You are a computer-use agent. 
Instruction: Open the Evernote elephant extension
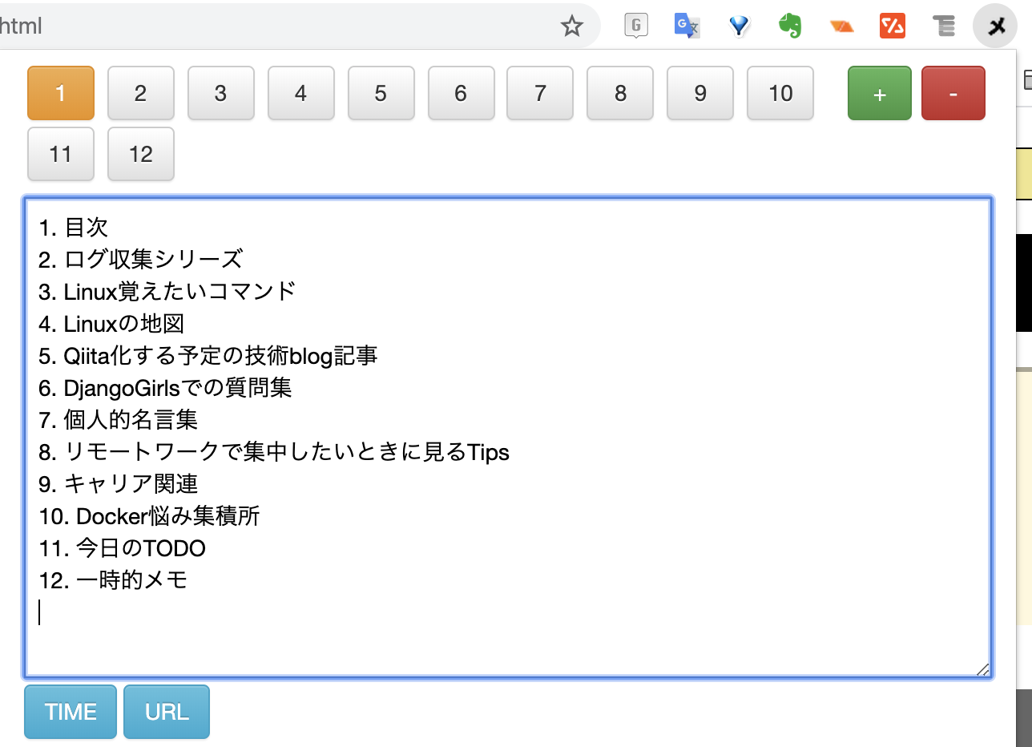click(x=790, y=26)
